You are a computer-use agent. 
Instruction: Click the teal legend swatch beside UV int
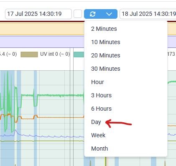79,55
